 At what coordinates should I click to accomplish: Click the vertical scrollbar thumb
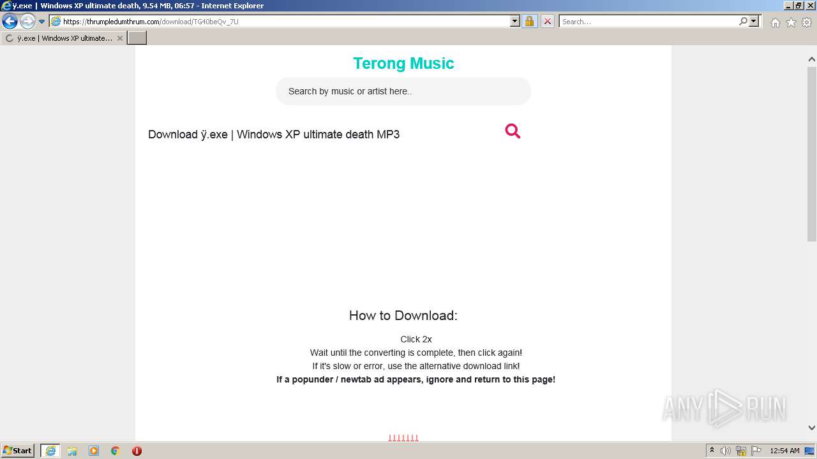click(812, 154)
